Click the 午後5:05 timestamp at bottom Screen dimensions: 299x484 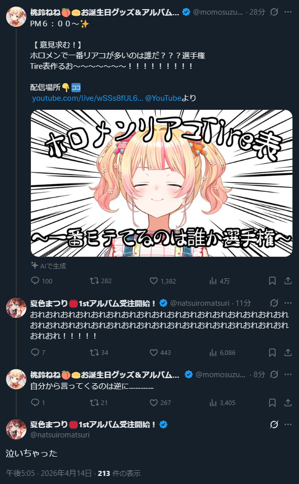(x=21, y=473)
